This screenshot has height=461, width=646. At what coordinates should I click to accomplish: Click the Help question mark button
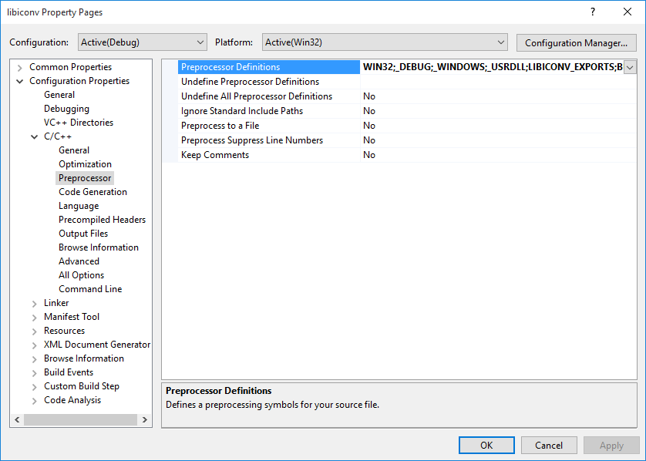pyautogui.click(x=593, y=12)
